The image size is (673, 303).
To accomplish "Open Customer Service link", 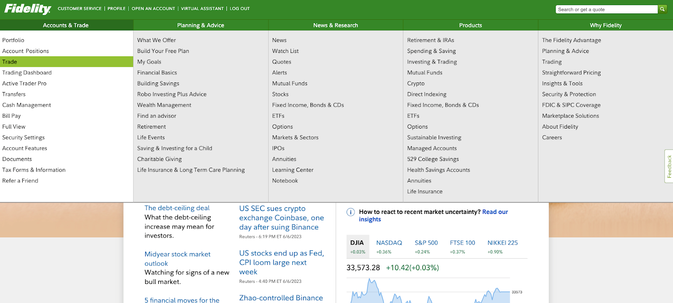I will (x=79, y=8).
